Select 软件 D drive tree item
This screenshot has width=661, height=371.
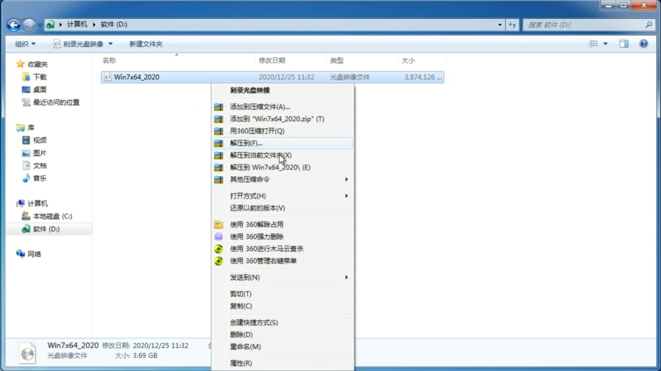[x=45, y=229]
